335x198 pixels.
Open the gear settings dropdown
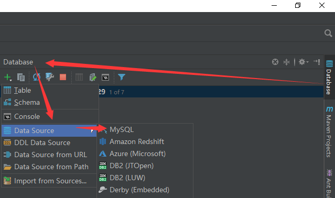(x=304, y=62)
